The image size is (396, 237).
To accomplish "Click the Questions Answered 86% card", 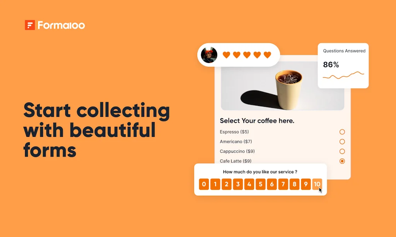I will [343, 66].
